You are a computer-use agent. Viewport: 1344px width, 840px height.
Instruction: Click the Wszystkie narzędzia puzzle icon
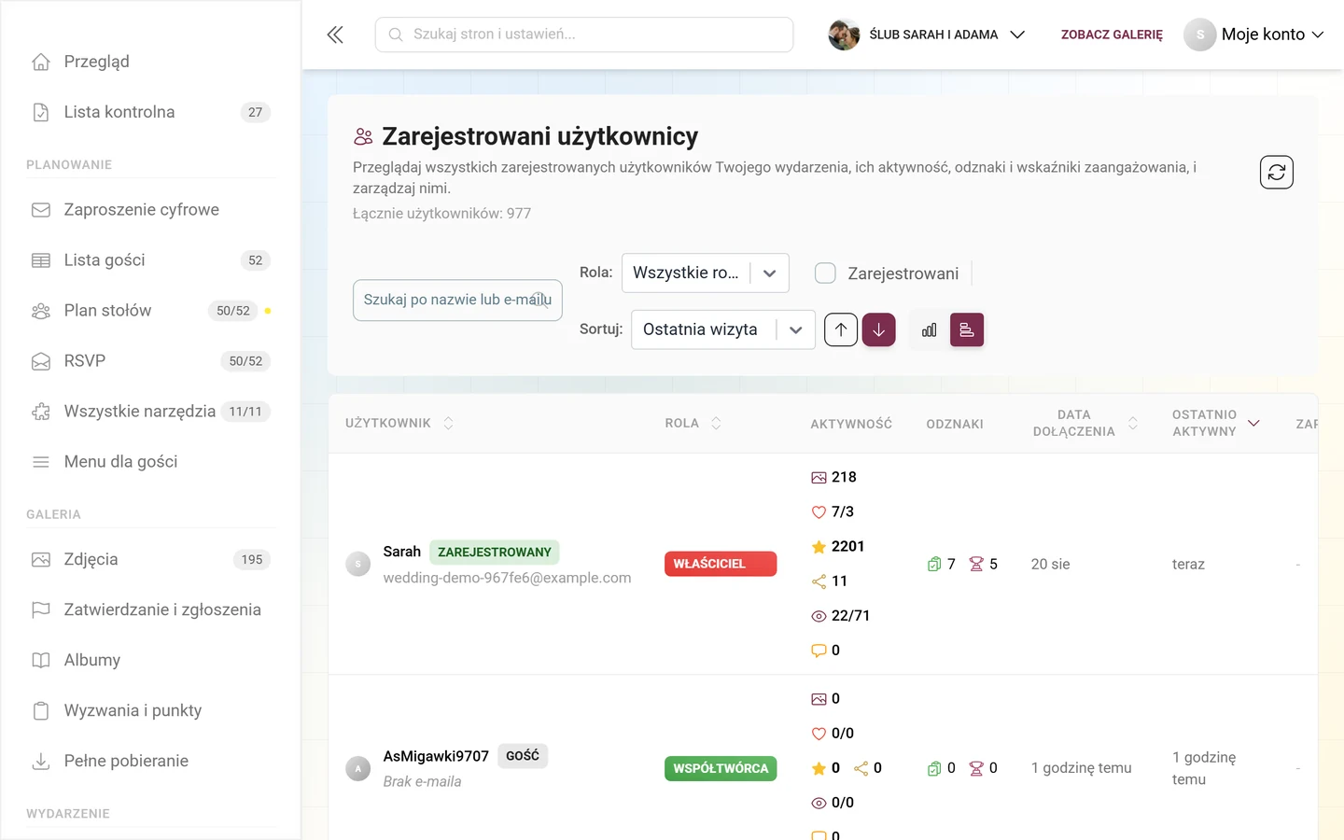point(41,412)
